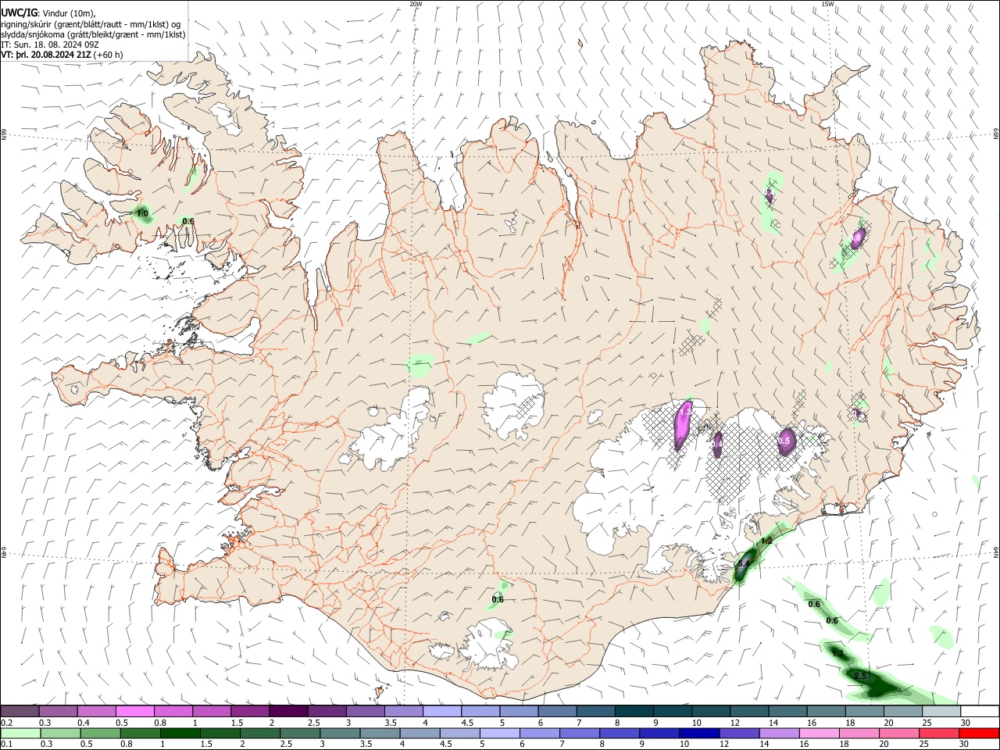Click the "0.4" snow value on Vatnajökull
This screenshot has height=750, width=1000.
point(717,444)
